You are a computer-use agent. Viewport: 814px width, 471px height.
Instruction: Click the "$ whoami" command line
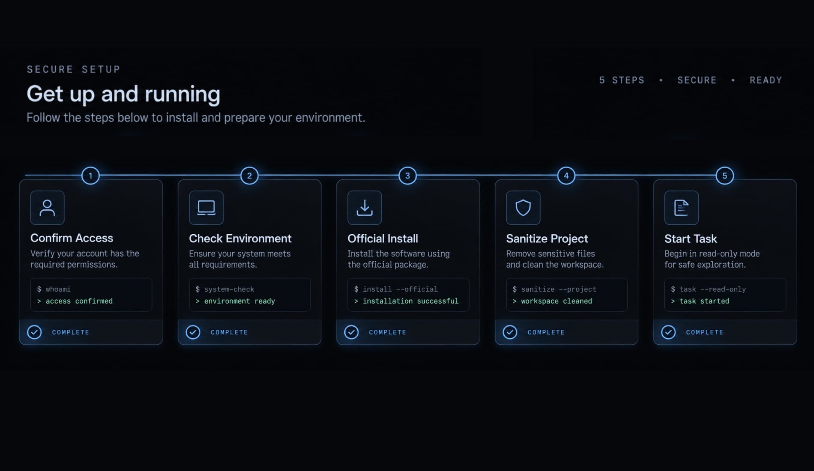click(54, 289)
